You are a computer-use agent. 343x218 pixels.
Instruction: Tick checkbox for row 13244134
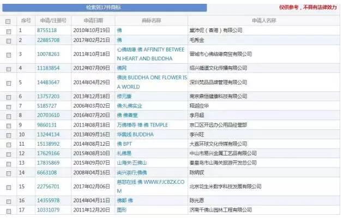point(9,135)
